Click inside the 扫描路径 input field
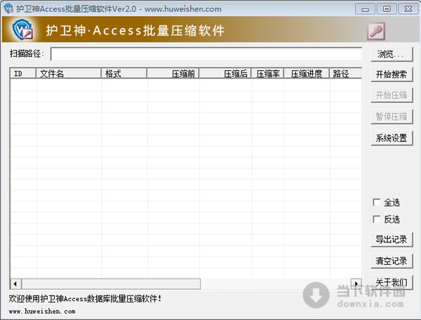The height and width of the screenshot is (320, 421). [206, 54]
